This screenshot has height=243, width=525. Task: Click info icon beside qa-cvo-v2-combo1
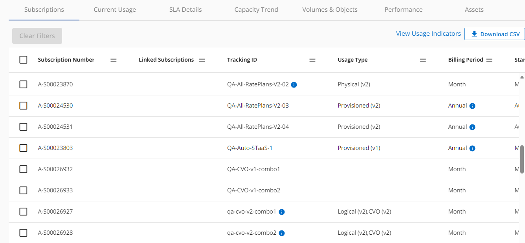point(282,212)
